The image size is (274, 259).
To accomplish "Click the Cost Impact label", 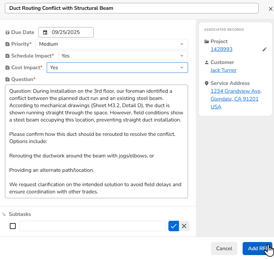I will [x=26, y=68].
